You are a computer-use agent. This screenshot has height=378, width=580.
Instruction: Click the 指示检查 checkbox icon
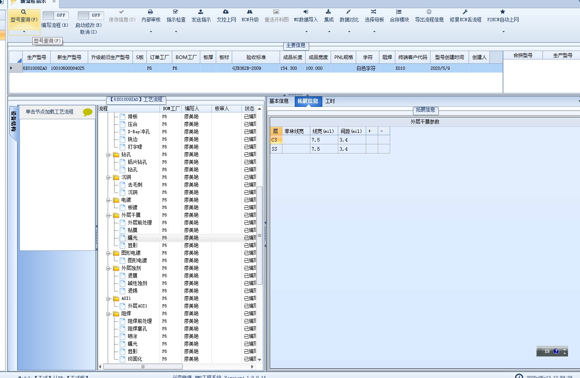pyautogui.click(x=176, y=12)
